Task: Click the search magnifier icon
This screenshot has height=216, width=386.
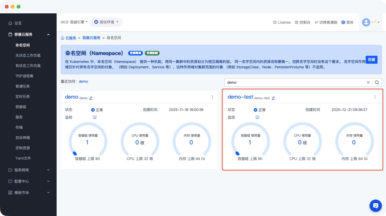Action: point(377,82)
